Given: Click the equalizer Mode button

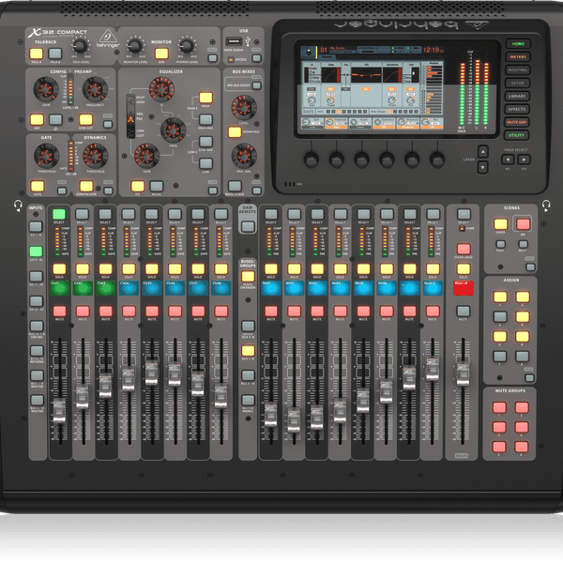Looking at the screenshot, I should (157, 186).
